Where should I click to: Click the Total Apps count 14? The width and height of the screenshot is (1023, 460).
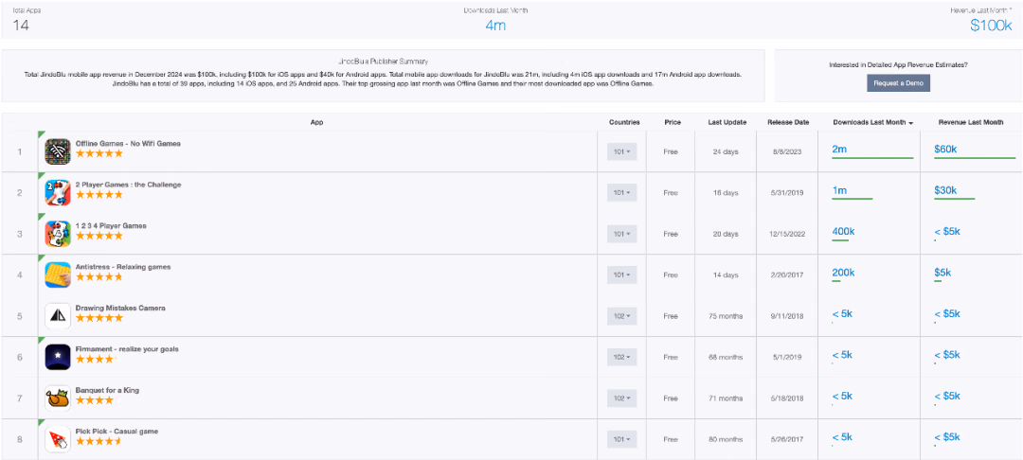click(x=20, y=26)
